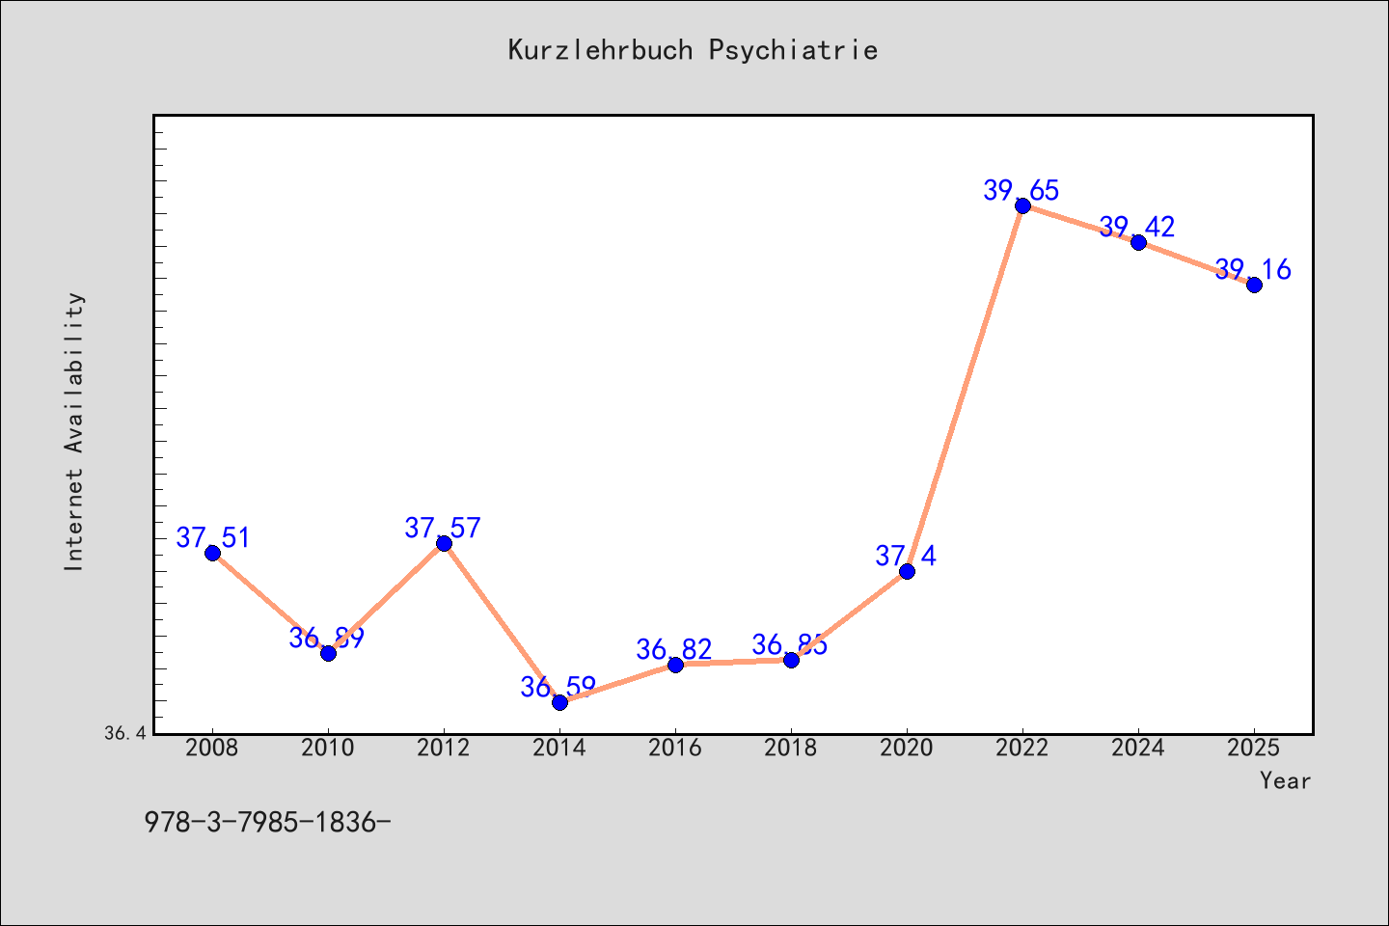Select the 2016 data point labeled 36.82
The width and height of the screenshot is (1389, 926).
pyautogui.click(x=675, y=665)
